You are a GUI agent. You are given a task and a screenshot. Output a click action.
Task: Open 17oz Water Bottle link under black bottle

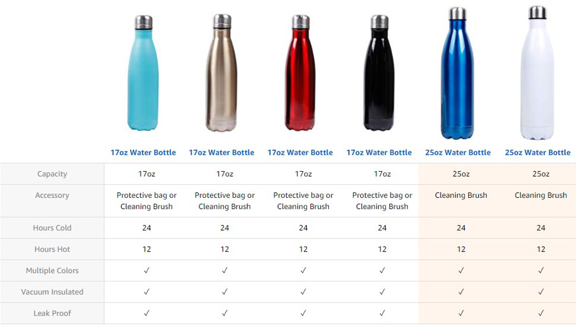pyautogui.click(x=379, y=152)
